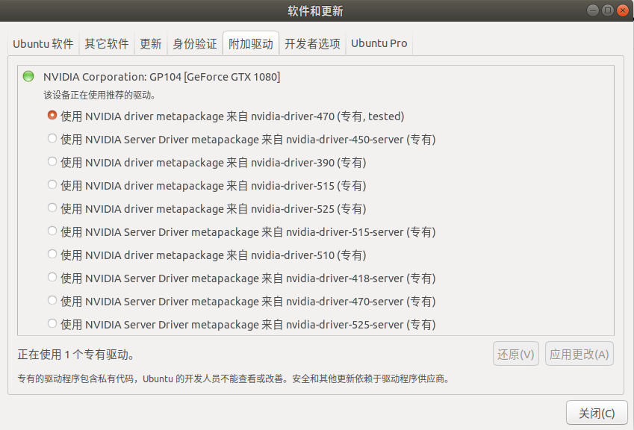Switch to the Ubuntu 软件 tab

(43, 43)
